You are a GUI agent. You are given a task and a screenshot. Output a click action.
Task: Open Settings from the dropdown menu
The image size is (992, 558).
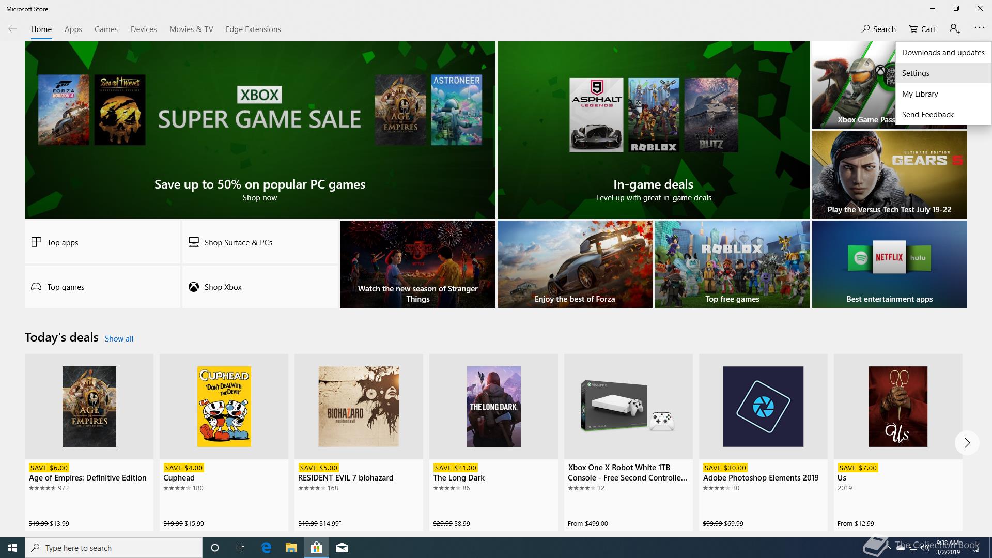click(x=943, y=73)
